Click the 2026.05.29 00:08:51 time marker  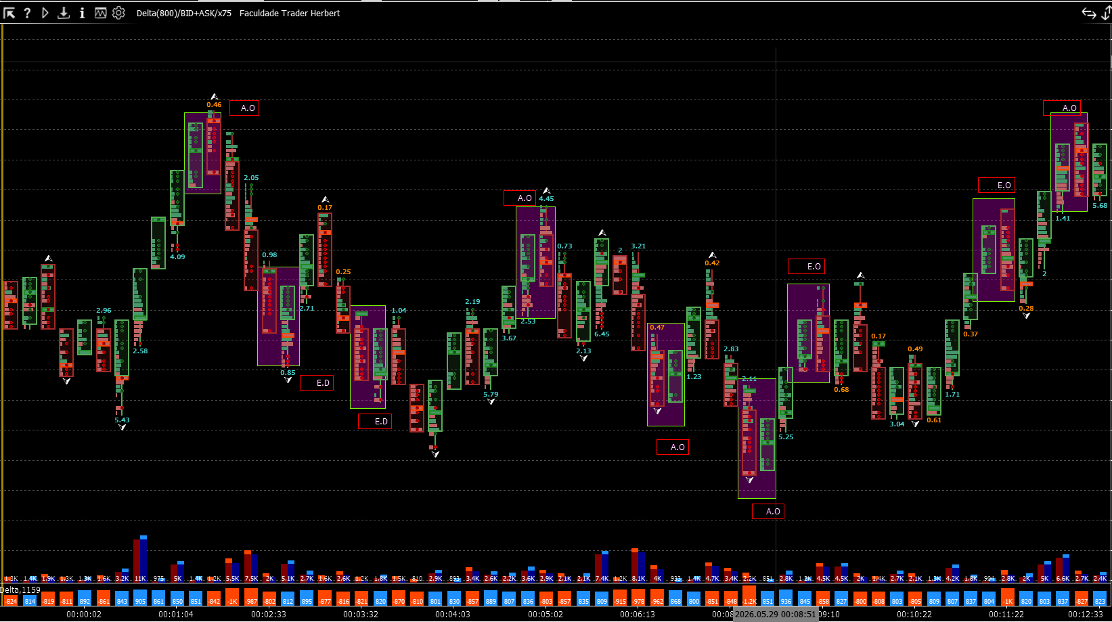[x=776, y=614]
